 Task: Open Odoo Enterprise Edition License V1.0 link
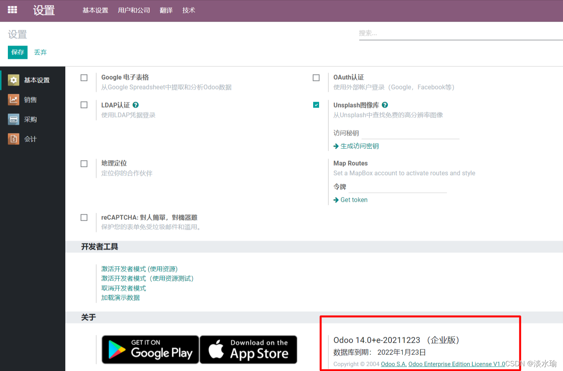[x=456, y=364]
